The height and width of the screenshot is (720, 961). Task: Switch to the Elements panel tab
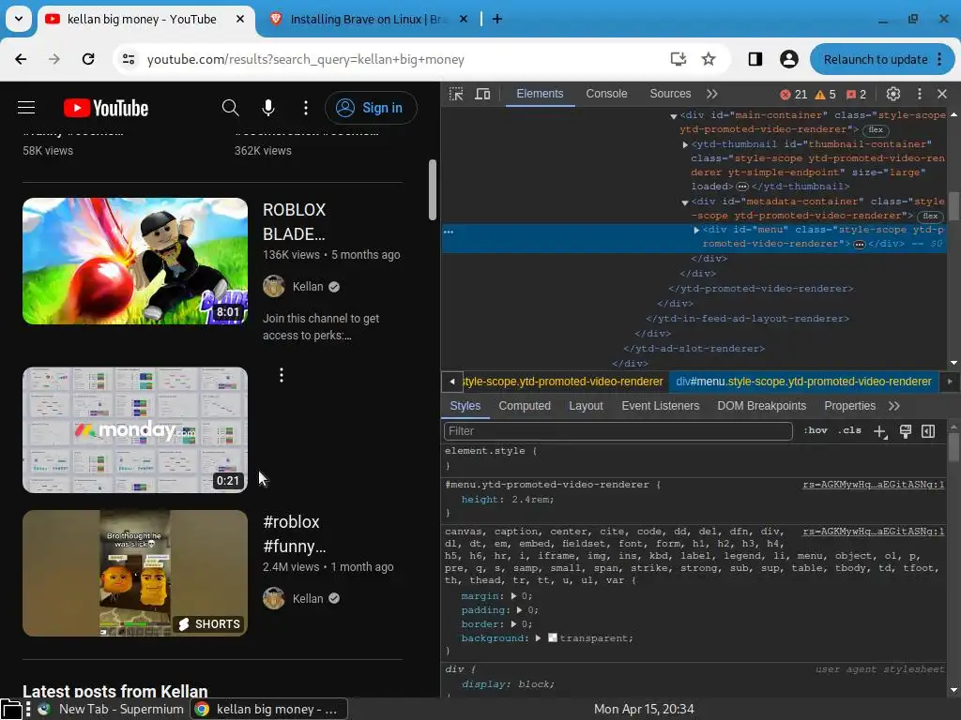tap(540, 94)
